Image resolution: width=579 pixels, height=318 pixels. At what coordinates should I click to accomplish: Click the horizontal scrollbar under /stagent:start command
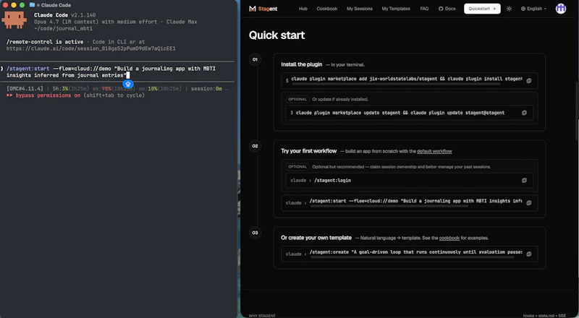389,206
